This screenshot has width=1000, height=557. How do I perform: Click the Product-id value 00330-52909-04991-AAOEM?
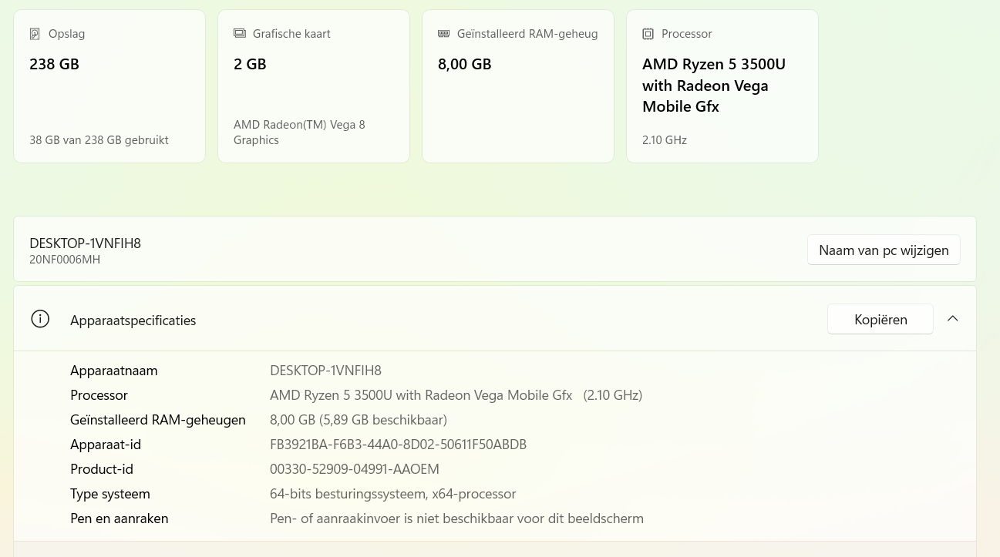[x=355, y=469]
